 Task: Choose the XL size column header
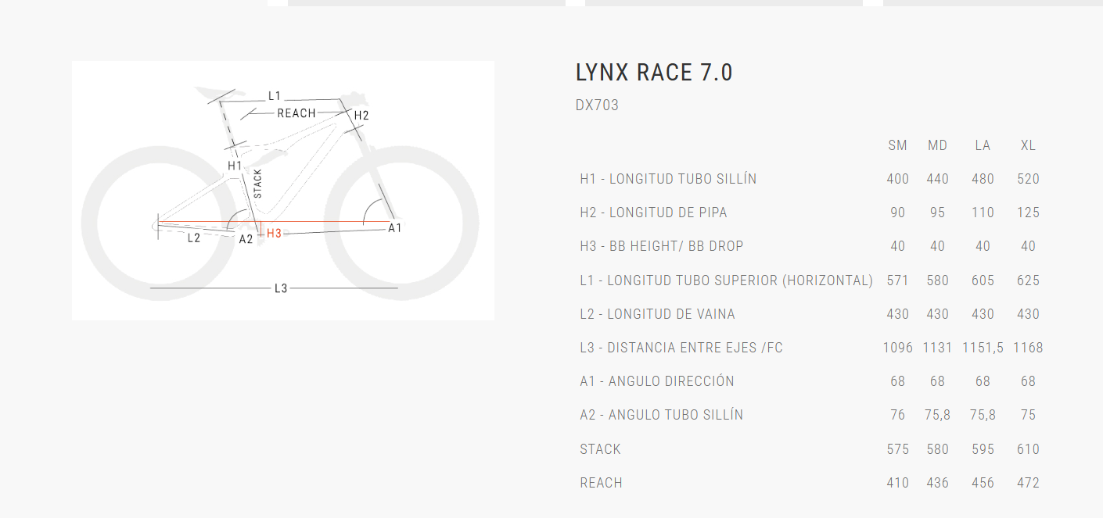(1028, 146)
